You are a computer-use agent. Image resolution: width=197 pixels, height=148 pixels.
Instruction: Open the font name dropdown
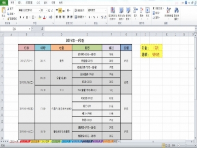tap(39, 10)
